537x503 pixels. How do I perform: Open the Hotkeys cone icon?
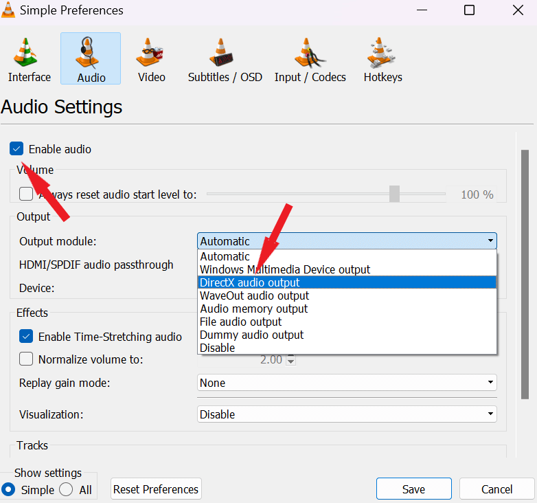[x=381, y=52]
